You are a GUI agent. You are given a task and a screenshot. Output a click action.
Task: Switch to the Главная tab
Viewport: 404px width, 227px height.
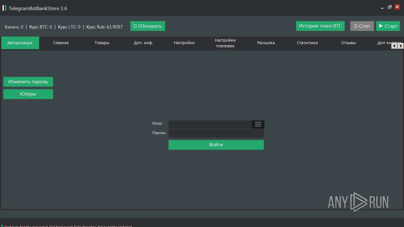[61, 43]
